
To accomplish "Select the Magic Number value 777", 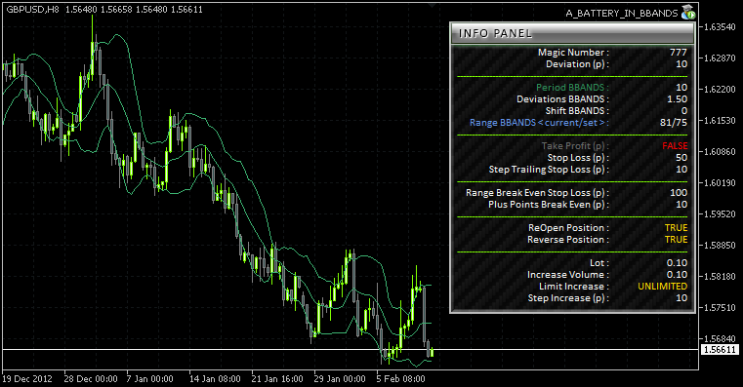I will click(679, 52).
